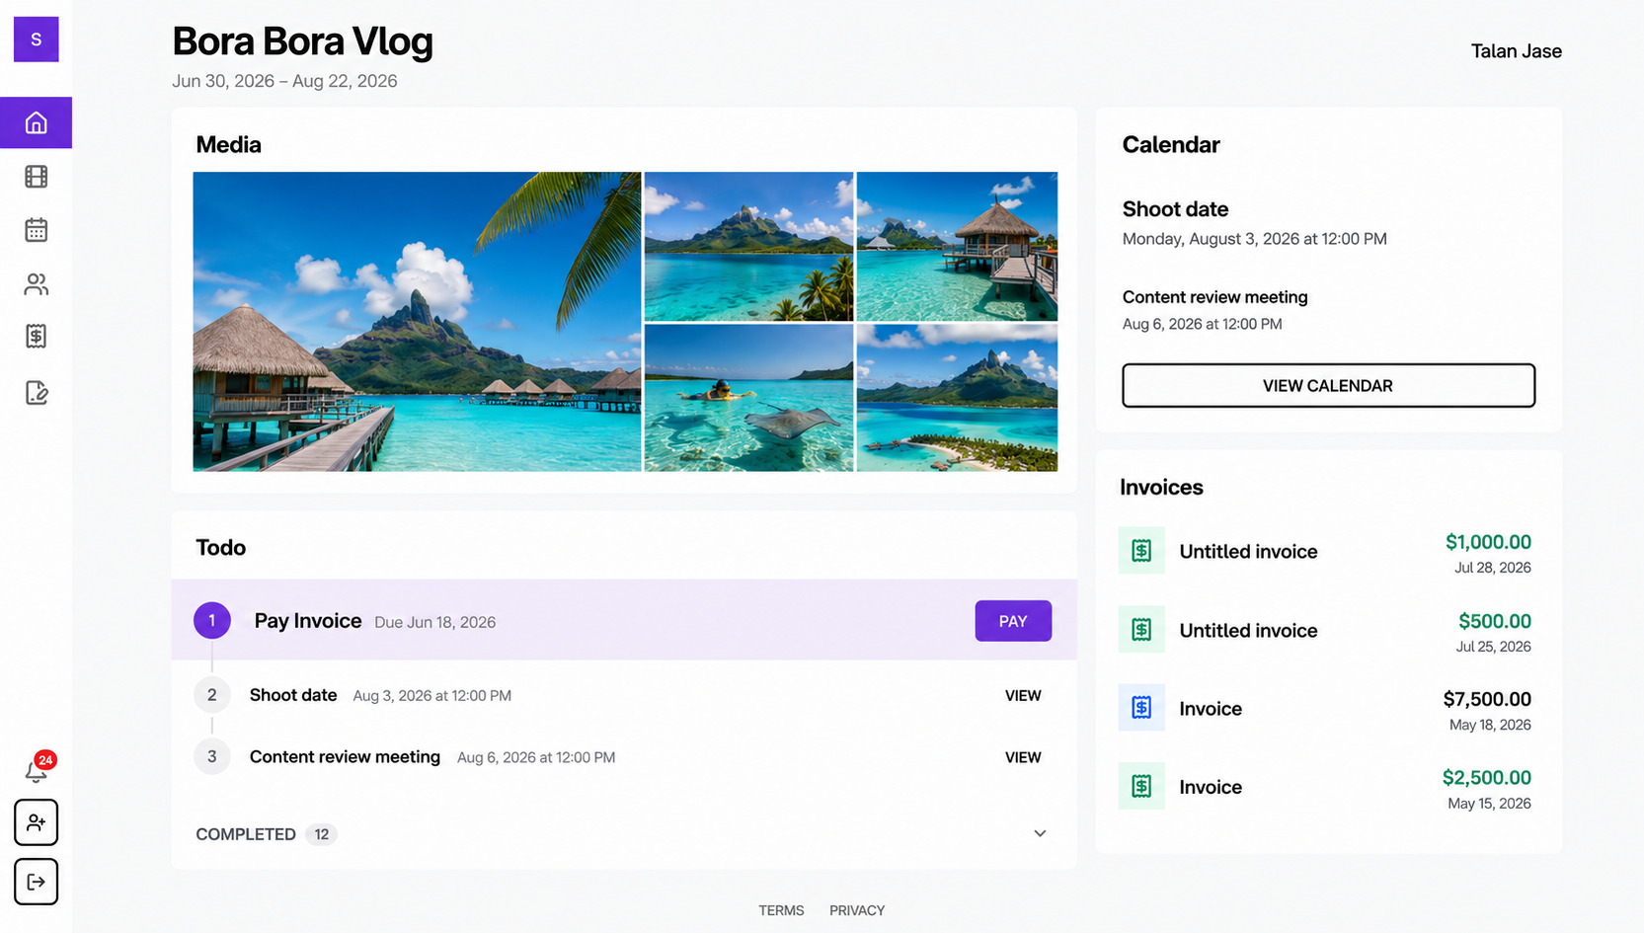Open snorkeler with stingray photo thumbnail
1644x933 pixels.
pyautogui.click(x=748, y=398)
